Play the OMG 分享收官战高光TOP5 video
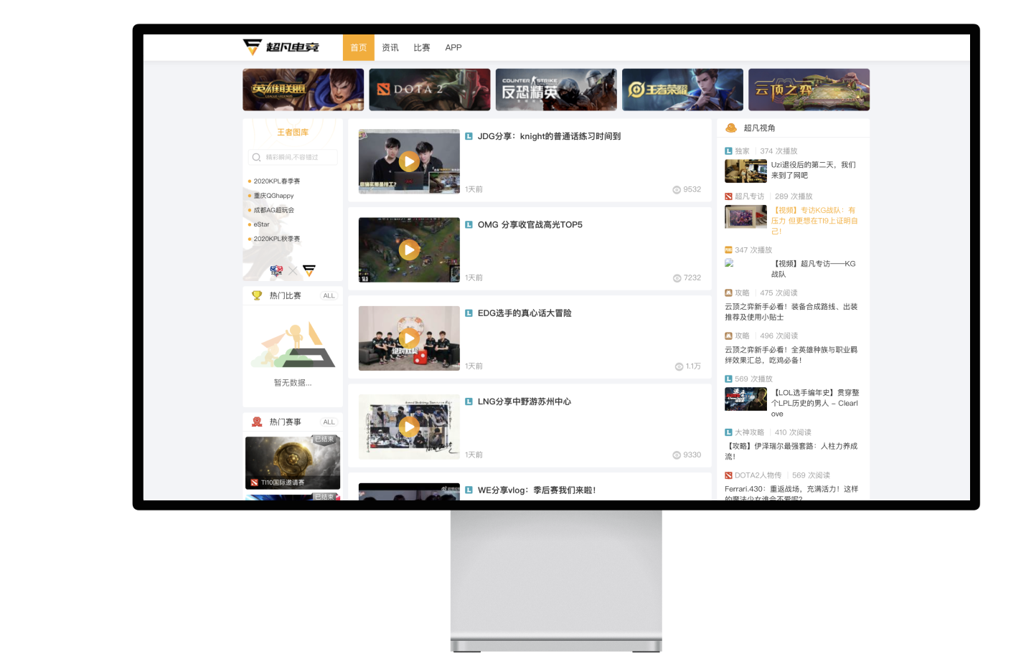 pyautogui.click(x=409, y=249)
